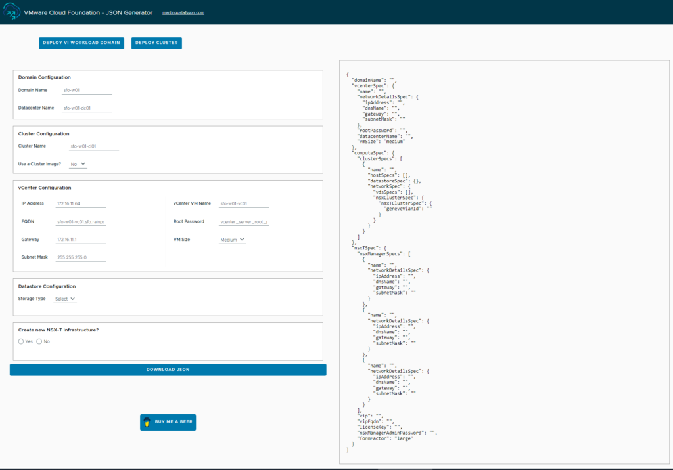
Task: Click the "datacenterName" line in JSON preview
Action: [385, 137]
